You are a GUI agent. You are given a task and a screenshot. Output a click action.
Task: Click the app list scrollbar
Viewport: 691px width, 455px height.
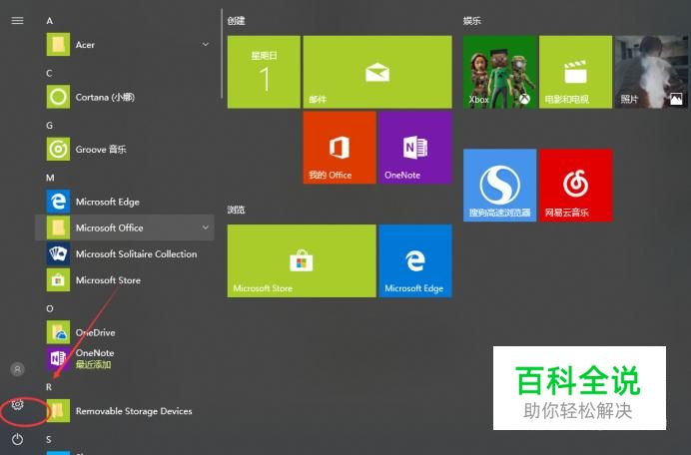tap(222, 54)
